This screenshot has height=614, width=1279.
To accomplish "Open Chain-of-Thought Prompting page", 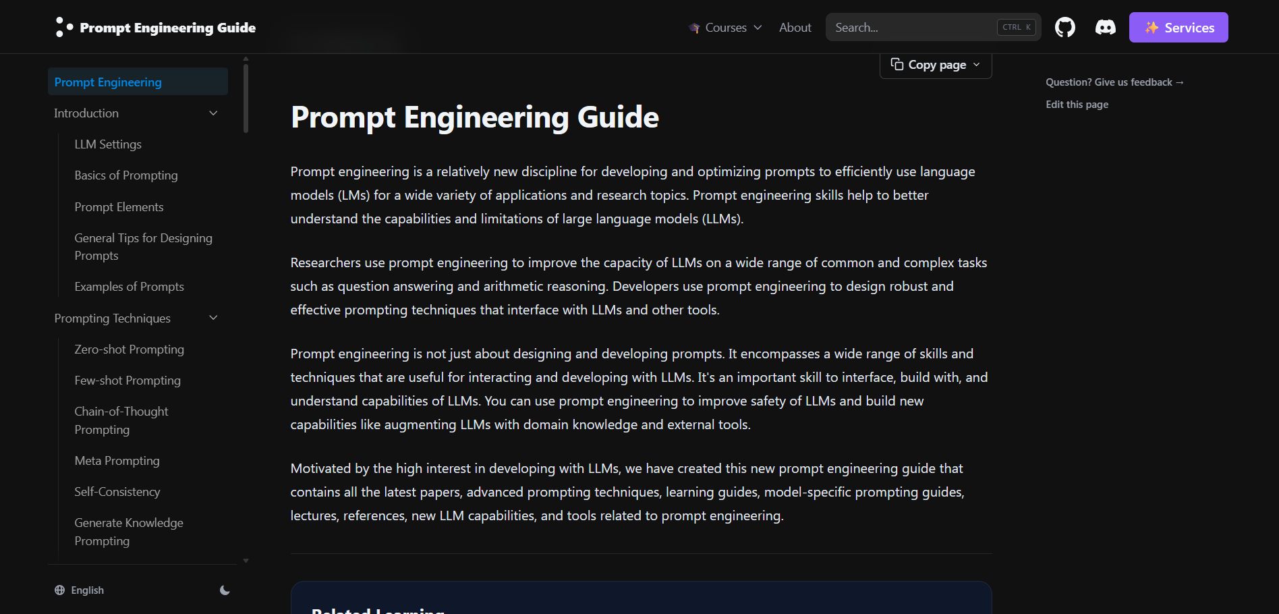I will [x=121, y=420].
